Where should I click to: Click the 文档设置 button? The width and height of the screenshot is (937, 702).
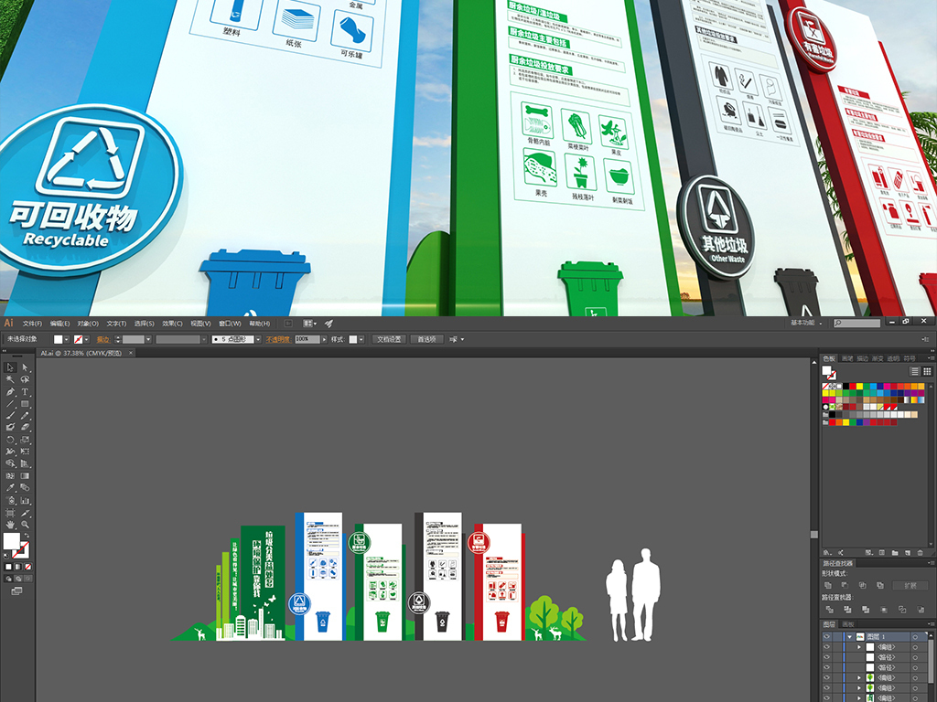(x=389, y=339)
